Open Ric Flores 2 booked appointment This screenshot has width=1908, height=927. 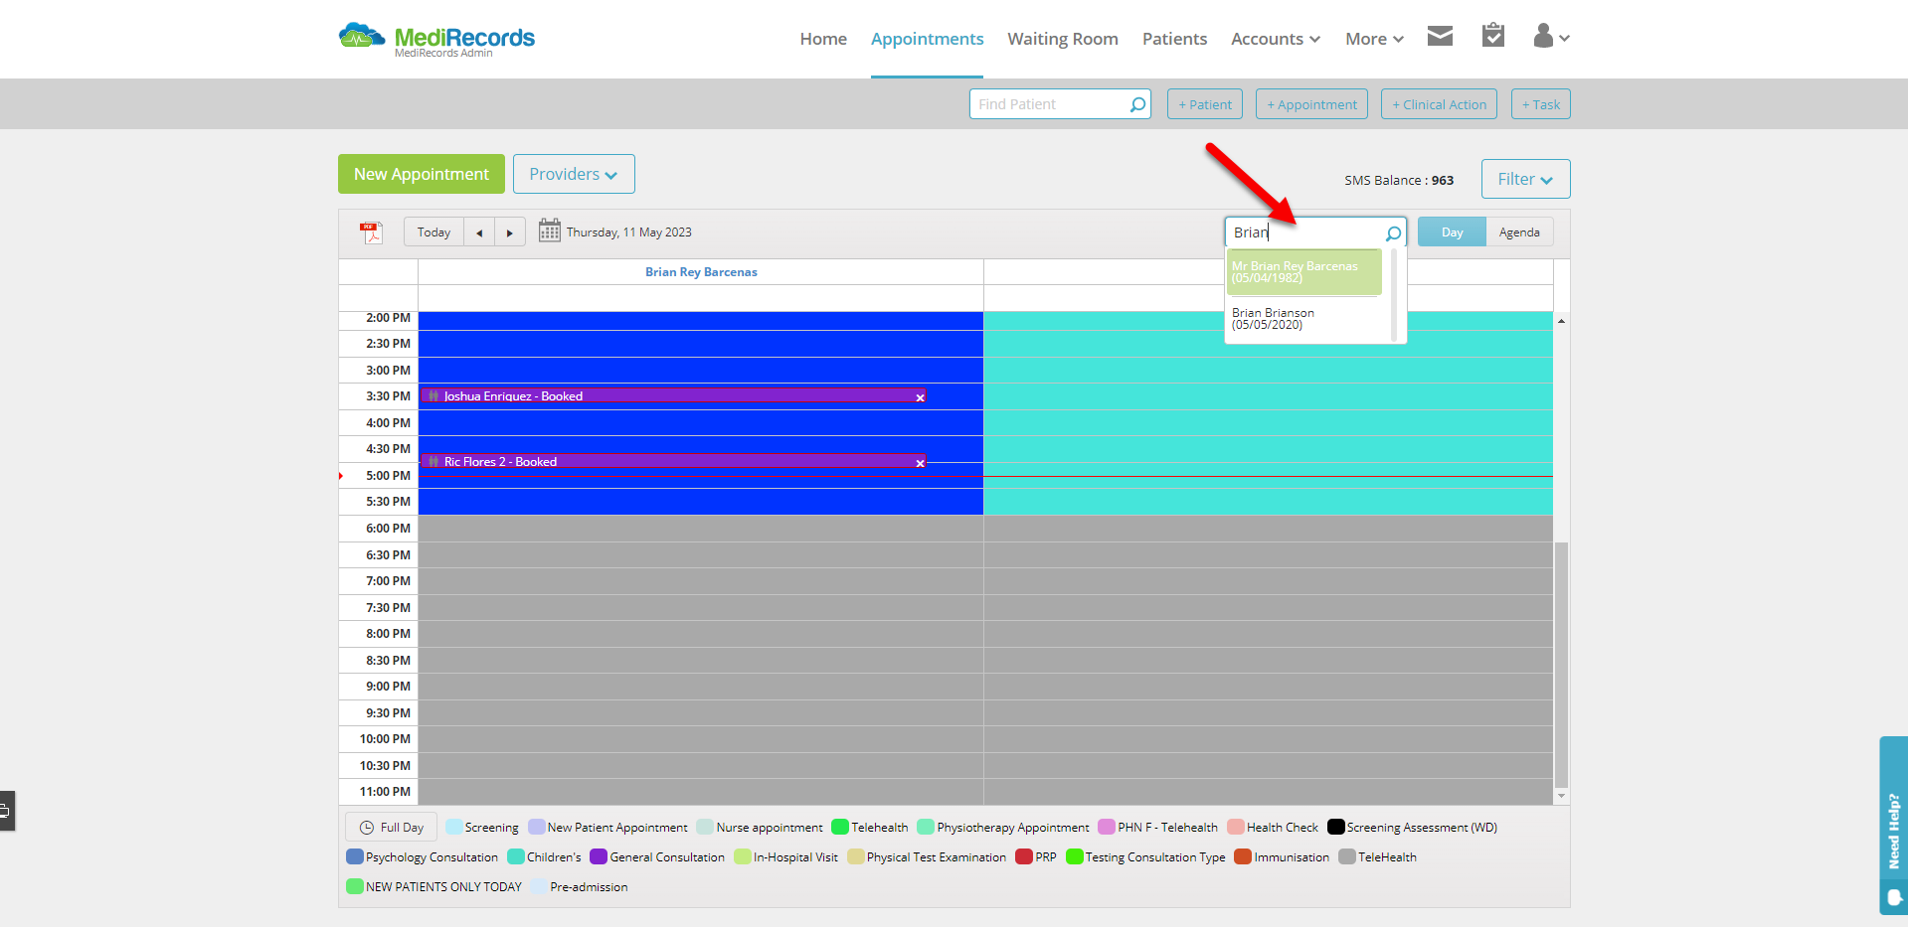coord(672,462)
